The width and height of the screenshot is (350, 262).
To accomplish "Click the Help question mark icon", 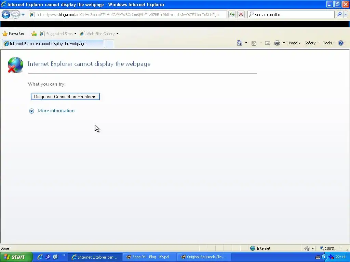I will click(x=341, y=43).
